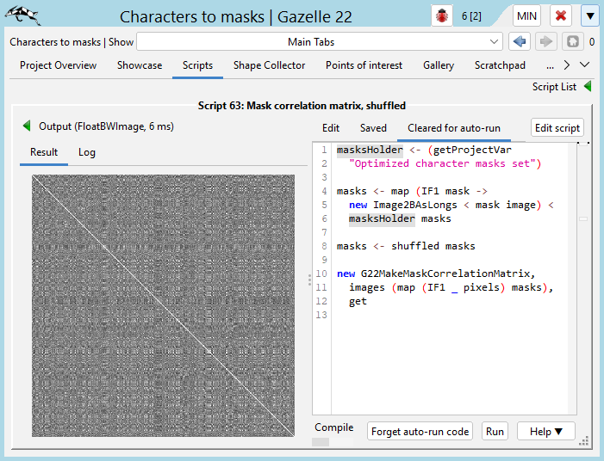This screenshot has width=604, height=461.
Task: Click the Edit script button
Action: [557, 128]
